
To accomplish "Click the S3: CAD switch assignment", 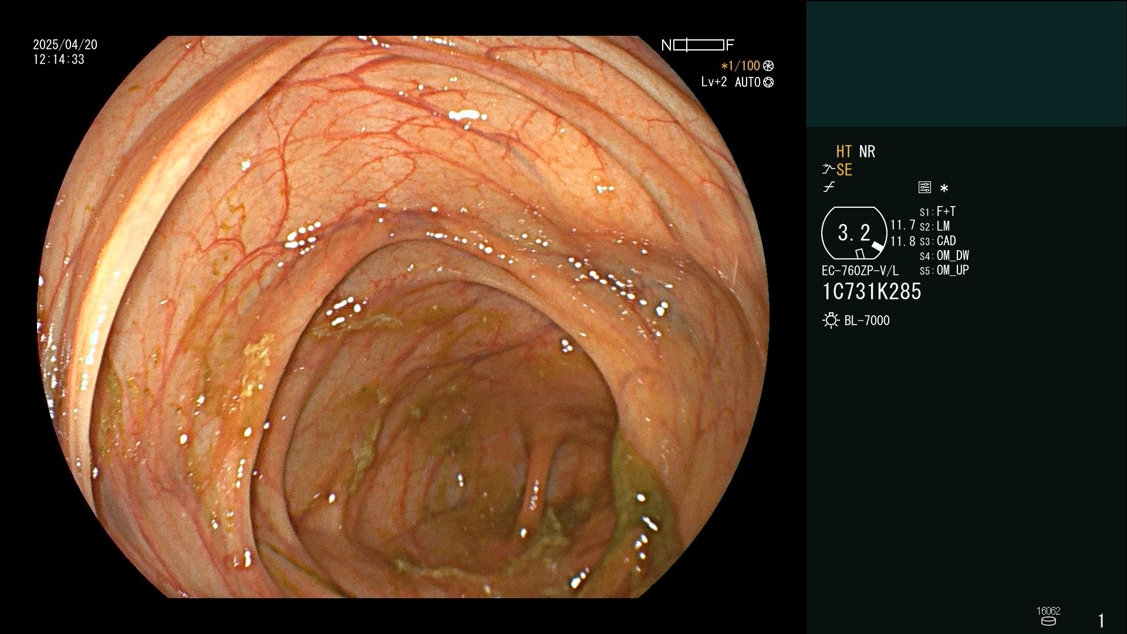I will [x=937, y=241].
